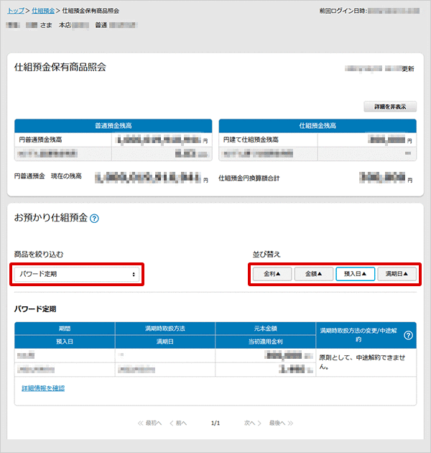Go to next page with 次へ

point(249,423)
